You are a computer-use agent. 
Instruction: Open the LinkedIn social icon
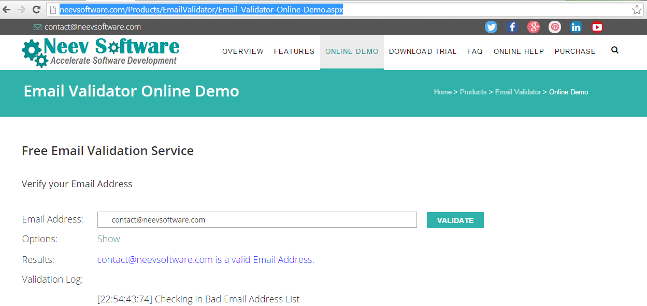[x=576, y=27]
